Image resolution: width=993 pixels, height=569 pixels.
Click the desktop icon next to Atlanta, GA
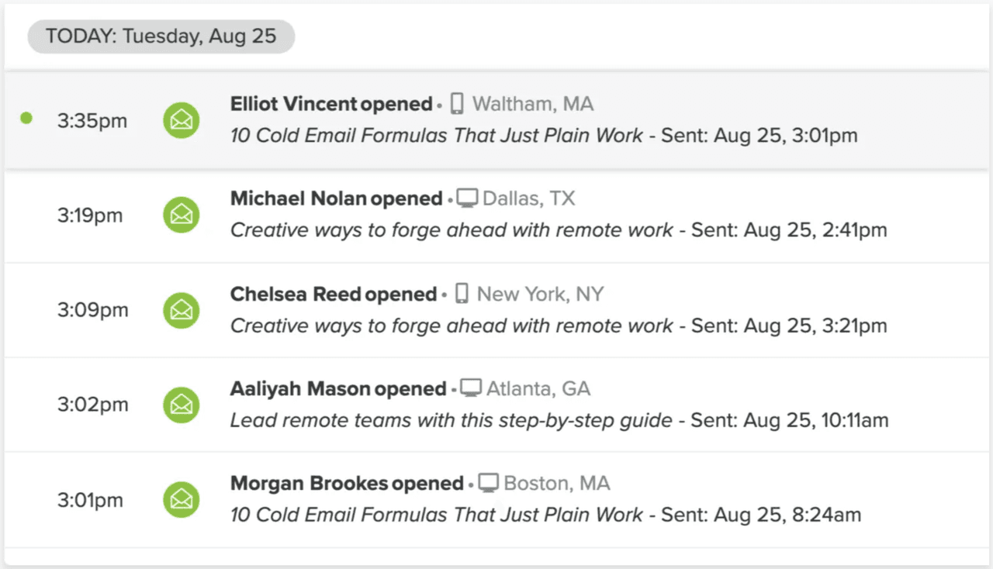click(x=471, y=387)
